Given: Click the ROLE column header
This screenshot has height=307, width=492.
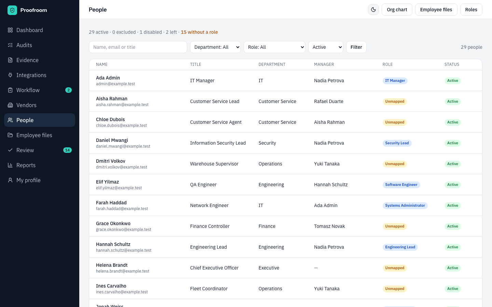Looking at the screenshot, I should (387, 64).
